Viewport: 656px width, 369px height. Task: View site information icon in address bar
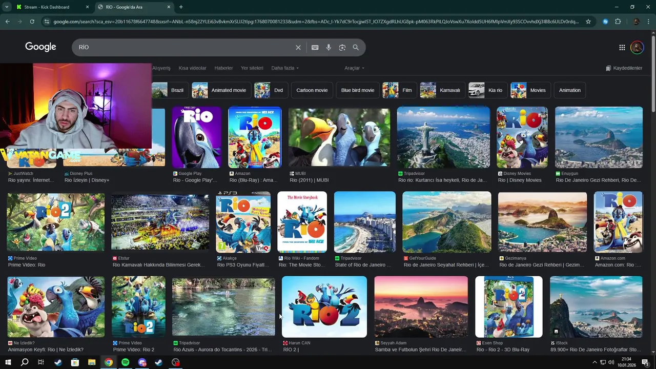pos(47,22)
